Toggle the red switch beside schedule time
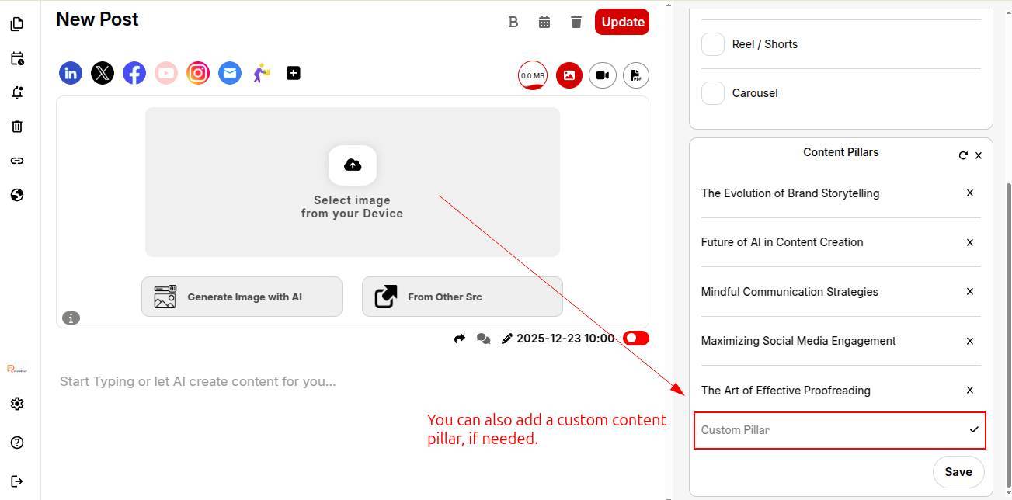 (x=635, y=338)
